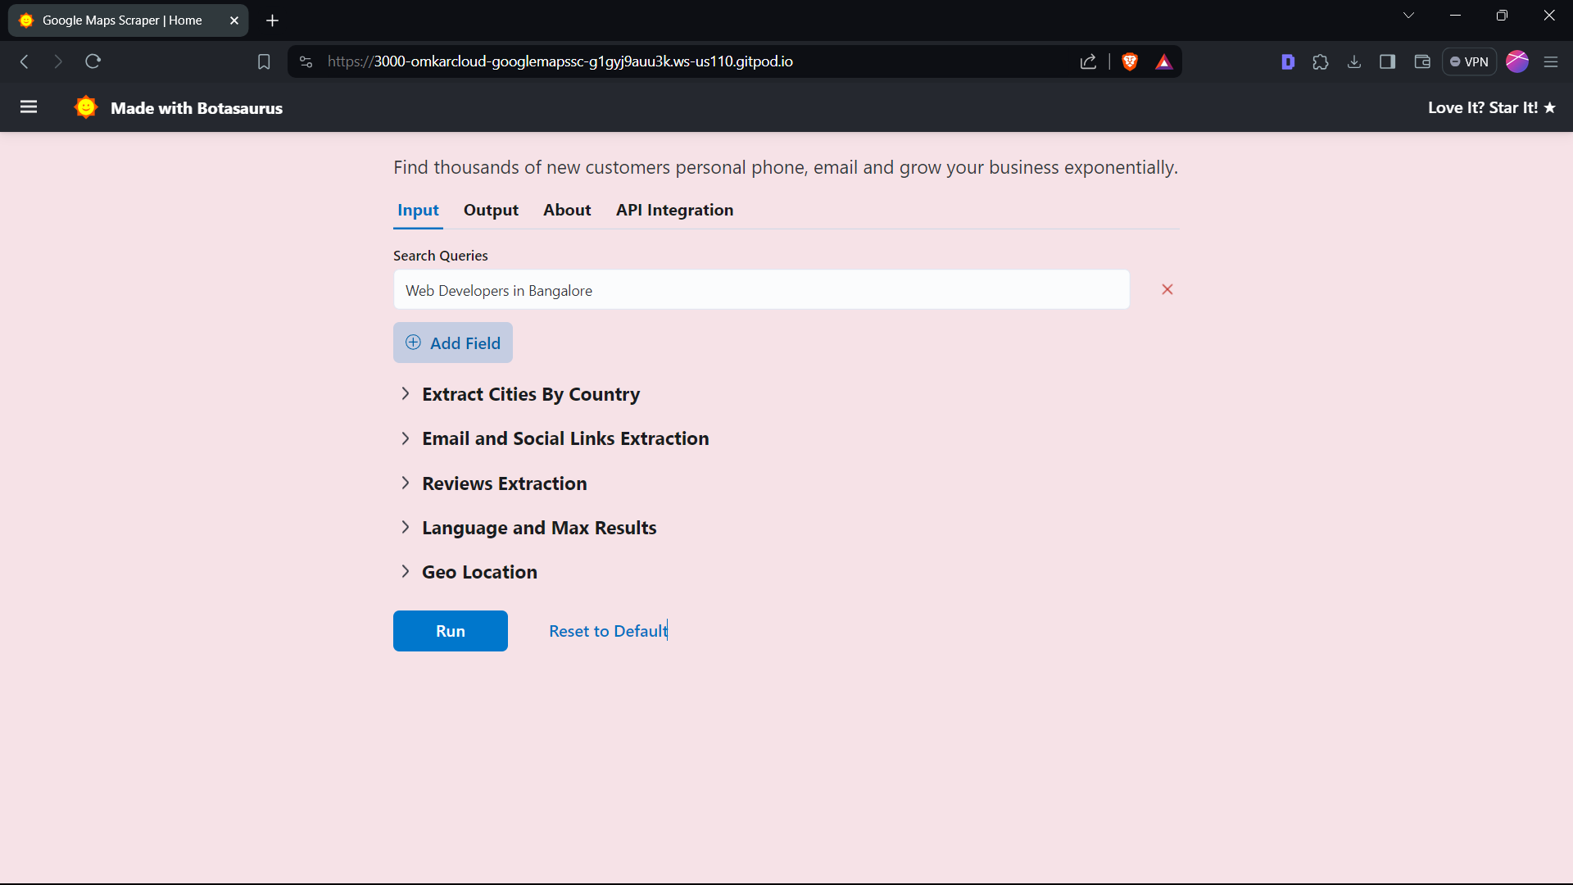This screenshot has height=885, width=1573.
Task: Click the Reset to Default link
Action: pos(608,631)
